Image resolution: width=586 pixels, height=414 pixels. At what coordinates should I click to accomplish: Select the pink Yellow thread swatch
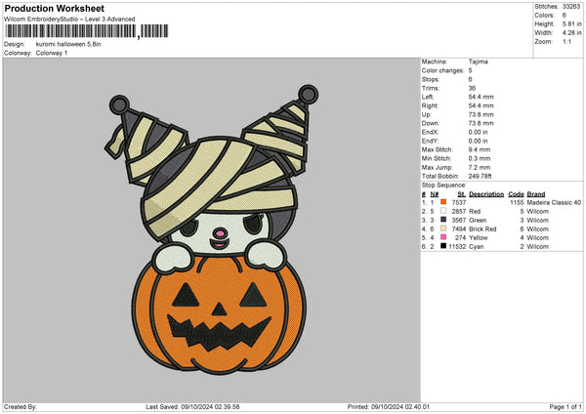coord(443,237)
